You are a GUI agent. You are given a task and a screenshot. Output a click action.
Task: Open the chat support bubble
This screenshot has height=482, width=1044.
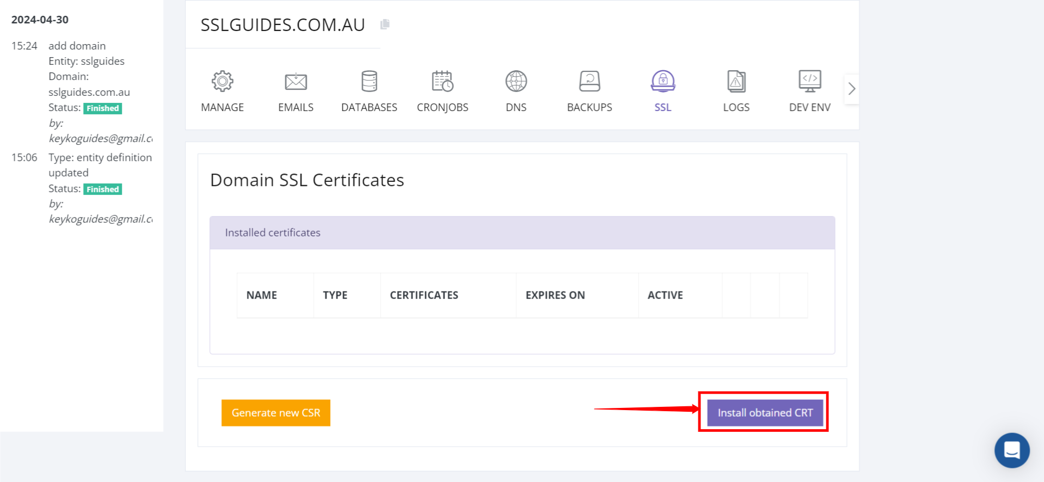[x=1012, y=450]
